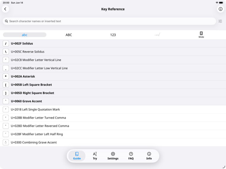Switch to the ABC uppercase tab
This screenshot has width=226, height=169.
[69, 35]
